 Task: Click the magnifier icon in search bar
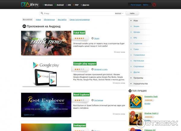pos(41,13)
